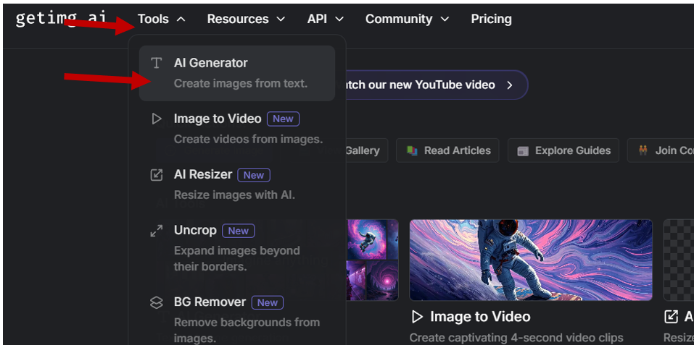Click 'Remove backgrounds from images.' text
Screen dimensions: 694x345
[247, 331]
